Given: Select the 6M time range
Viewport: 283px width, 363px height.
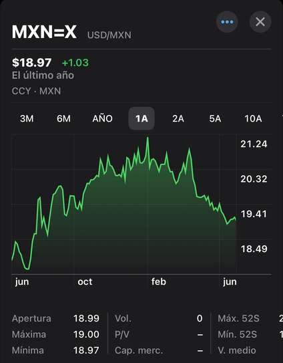Looking at the screenshot, I should (x=63, y=118).
